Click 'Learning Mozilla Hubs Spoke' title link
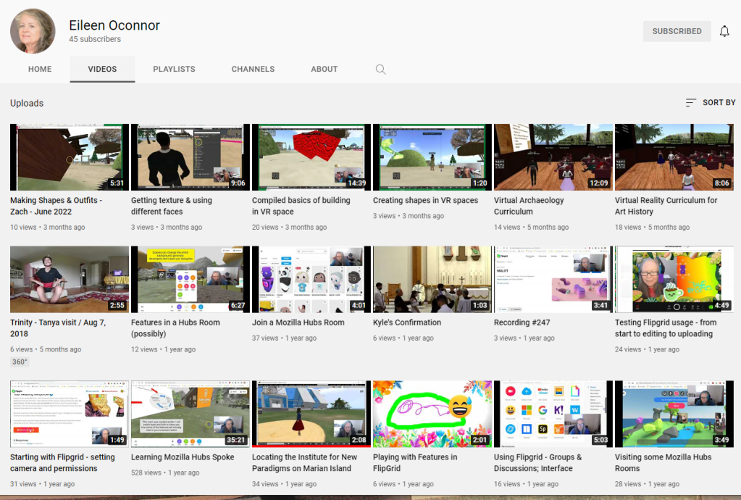Image resolution: width=741 pixels, height=500 pixels. (x=182, y=457)
